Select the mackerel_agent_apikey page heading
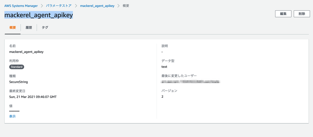313x137 pixels. (x=39, y=15)
